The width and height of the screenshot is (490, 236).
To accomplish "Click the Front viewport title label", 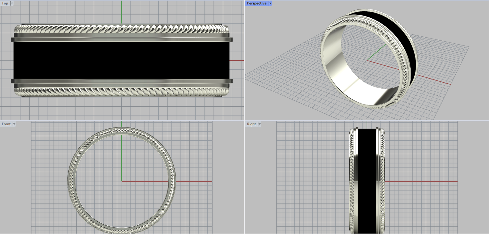I will pos(6,124).
